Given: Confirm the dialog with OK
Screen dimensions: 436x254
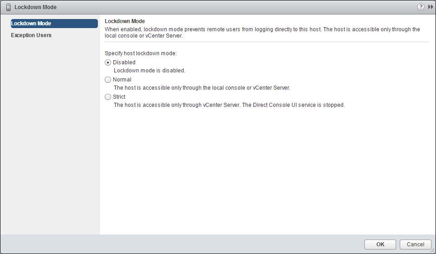Looking at the screenshot, I should tap(380, 244).
